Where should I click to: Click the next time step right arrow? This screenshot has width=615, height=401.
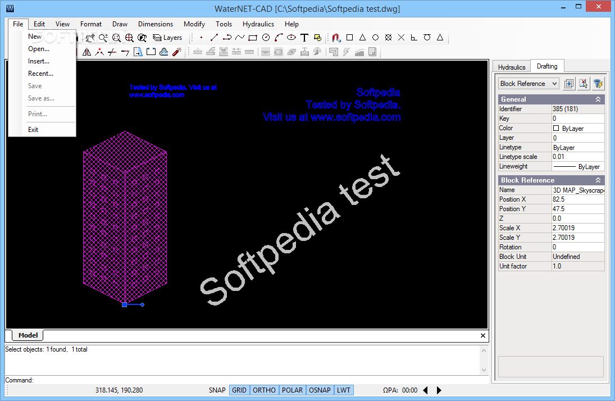pyautogui.click(x=439, y=390)
